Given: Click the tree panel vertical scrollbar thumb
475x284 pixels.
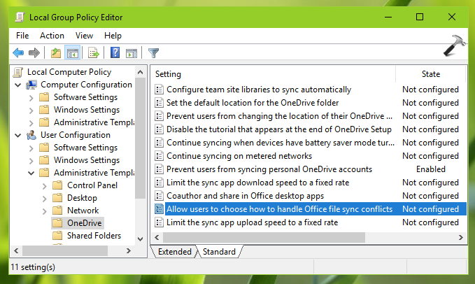Looking at the screenshot, I should click(x=140, y=139).
